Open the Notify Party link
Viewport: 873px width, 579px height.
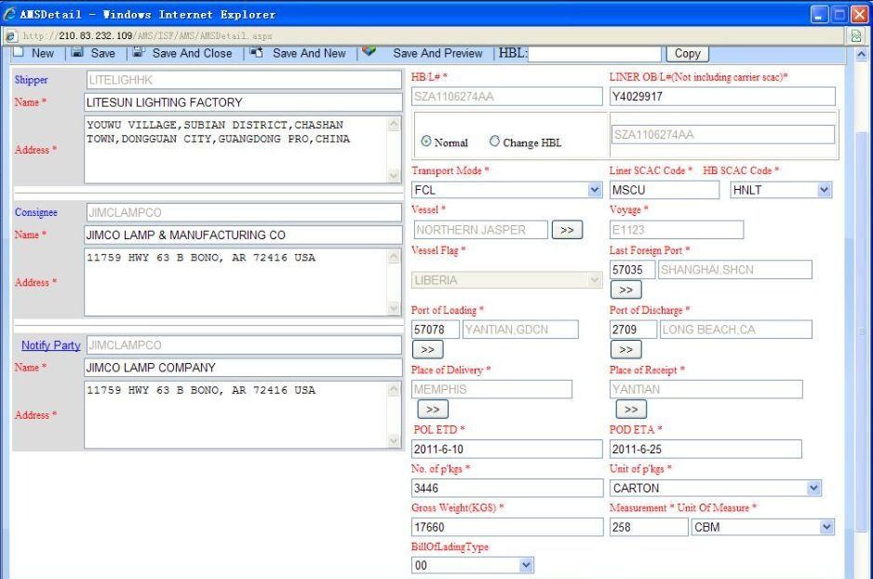tap(50, 345)
